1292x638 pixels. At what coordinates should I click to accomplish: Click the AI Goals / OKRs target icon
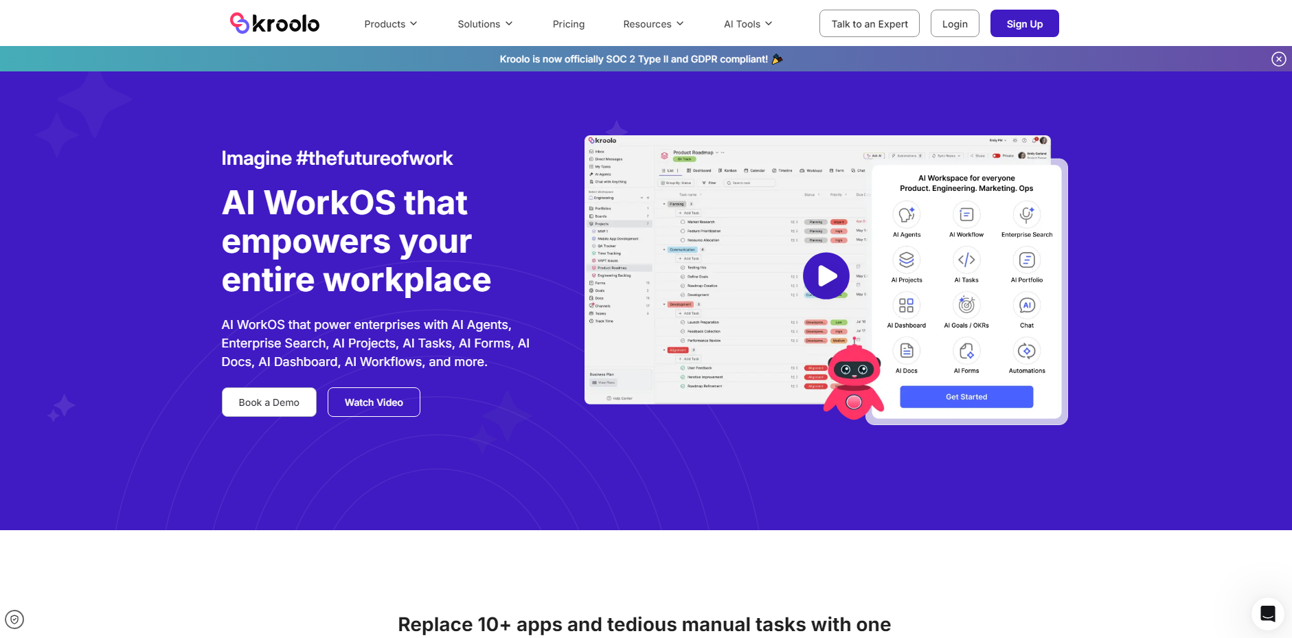(966, 306)
